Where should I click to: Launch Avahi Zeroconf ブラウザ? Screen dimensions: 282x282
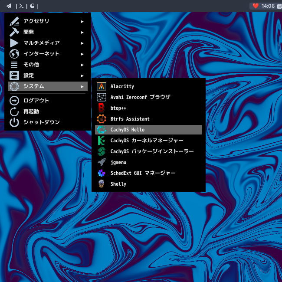148,97
